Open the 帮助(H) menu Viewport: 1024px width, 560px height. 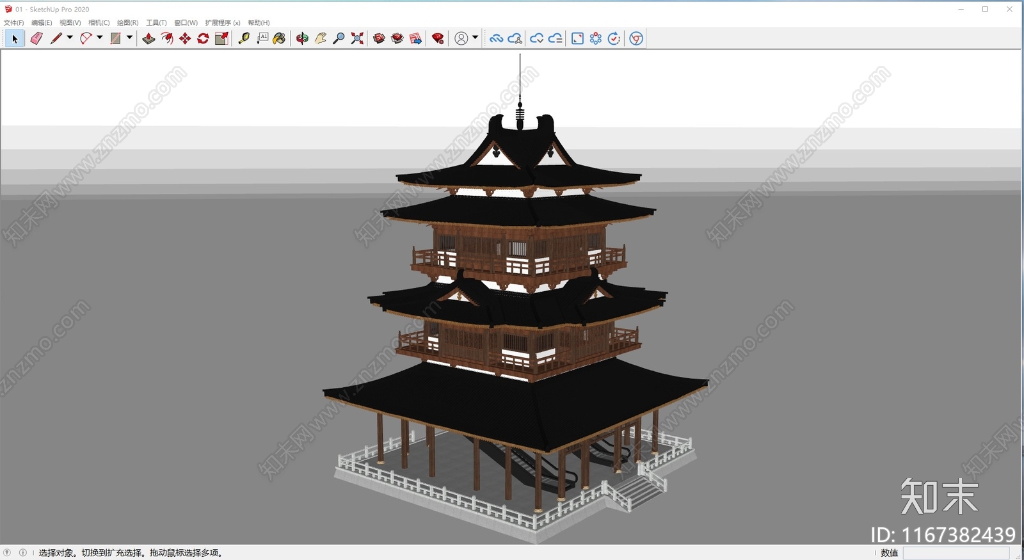[x=259, y=22]
